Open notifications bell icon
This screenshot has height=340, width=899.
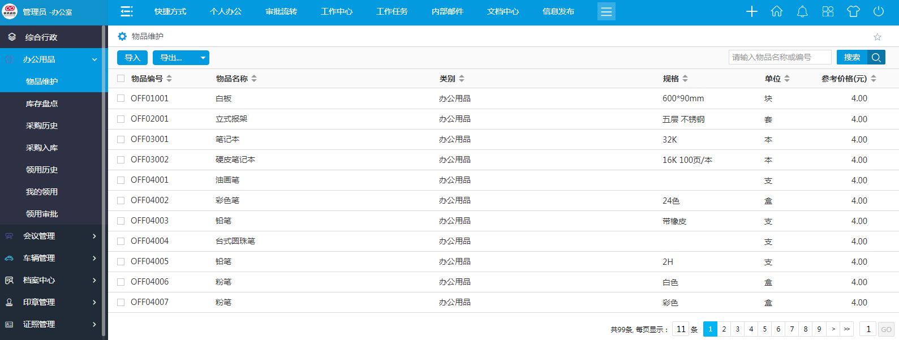click(x=802, y=11)
